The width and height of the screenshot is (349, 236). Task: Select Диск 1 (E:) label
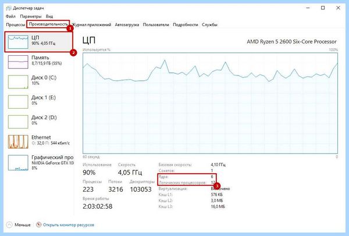(44, 98)
